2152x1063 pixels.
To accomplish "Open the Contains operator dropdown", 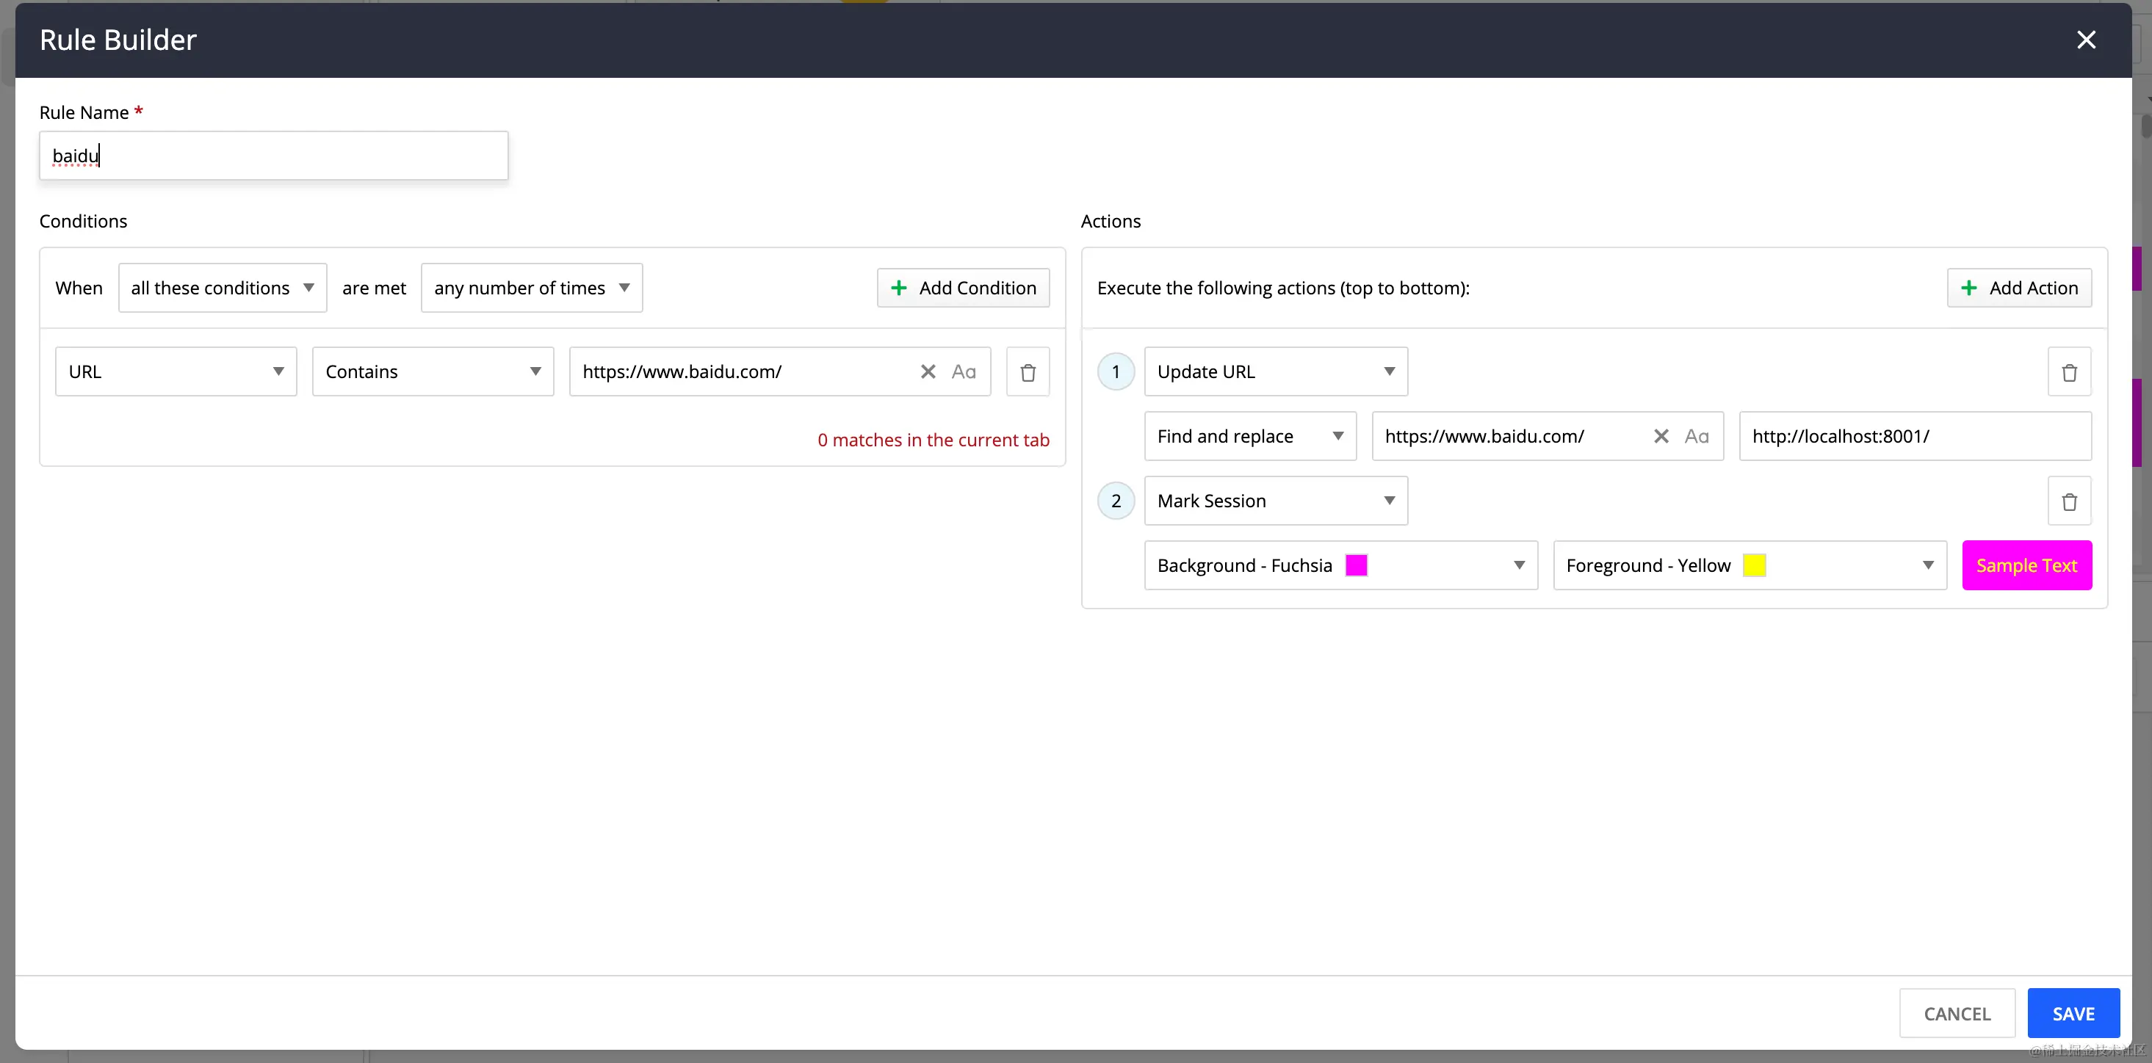I will point(433,371).
